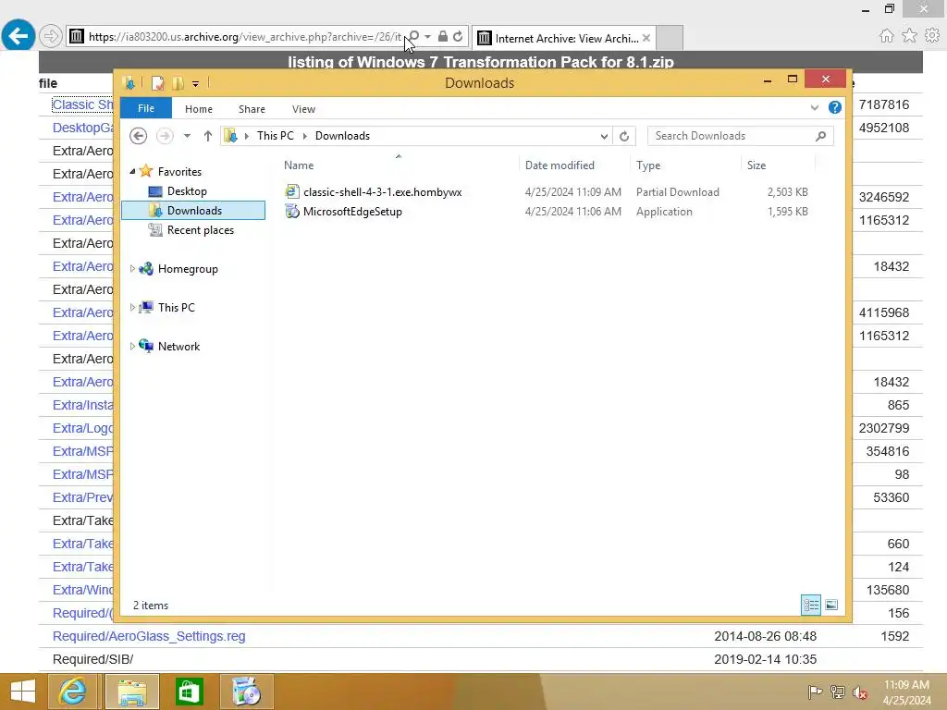Refresh the Internet Archive page

click(459, 36)
